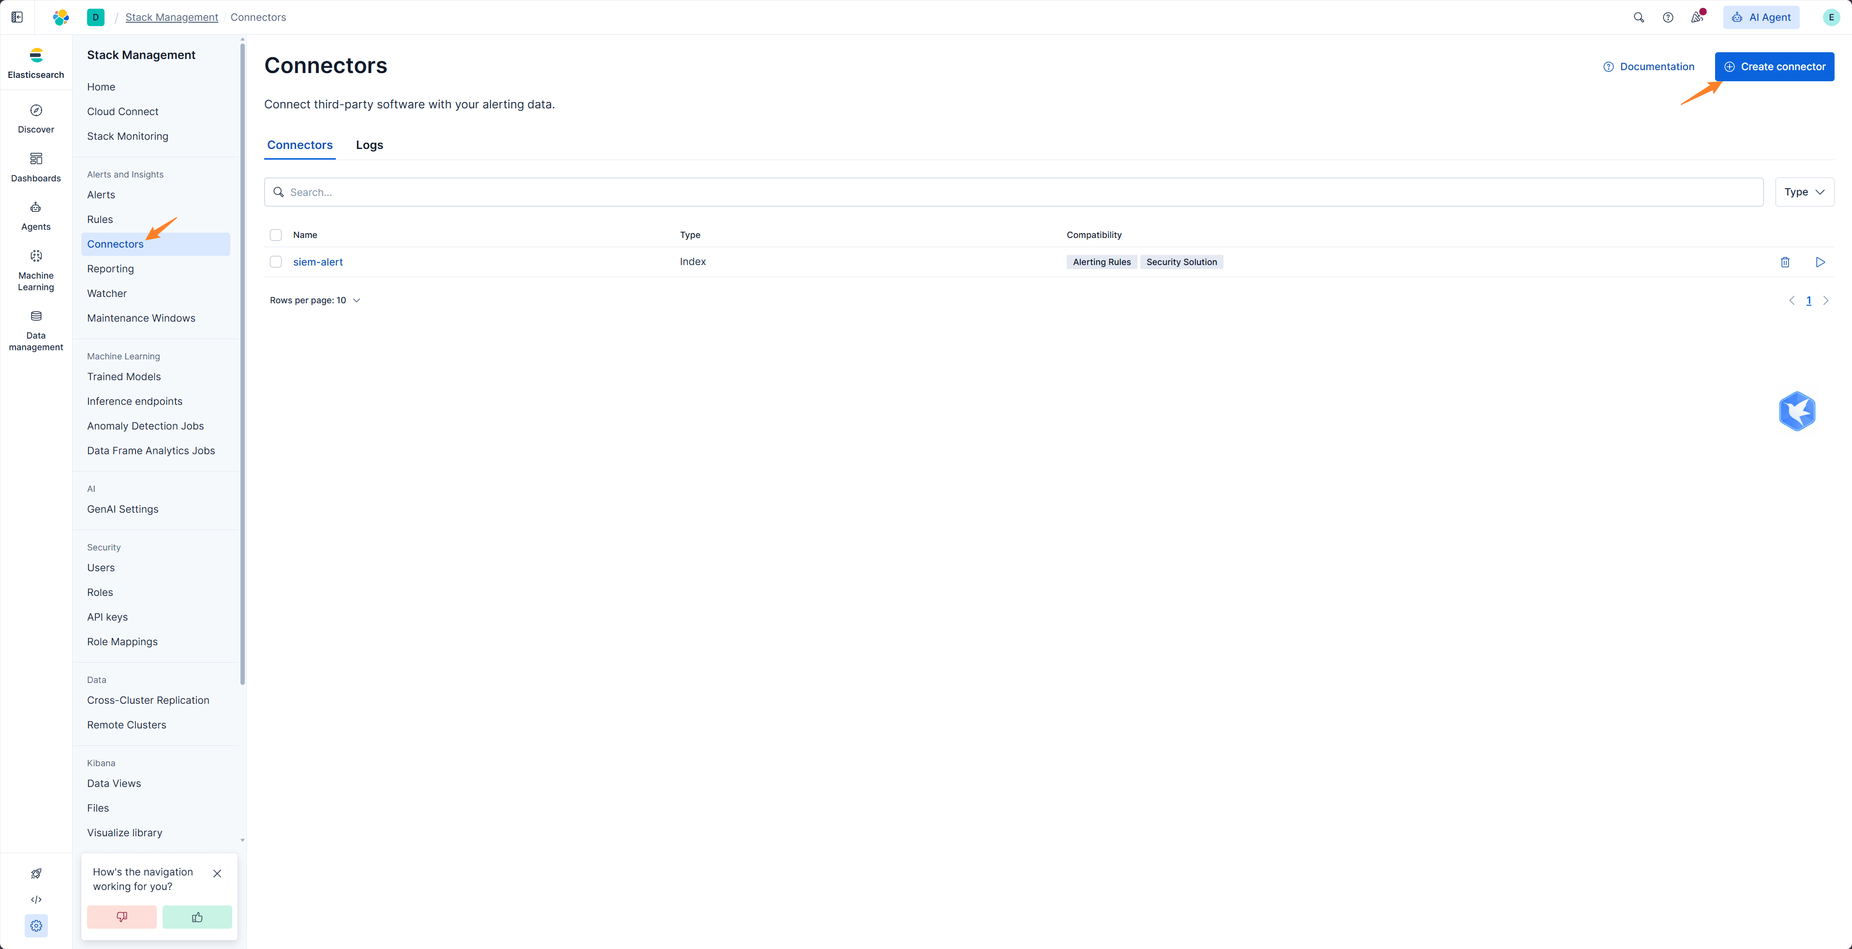The height and width of the screenshot is (949, 1852).
Task: Open the help menu icon
Action: point(1668,17)
